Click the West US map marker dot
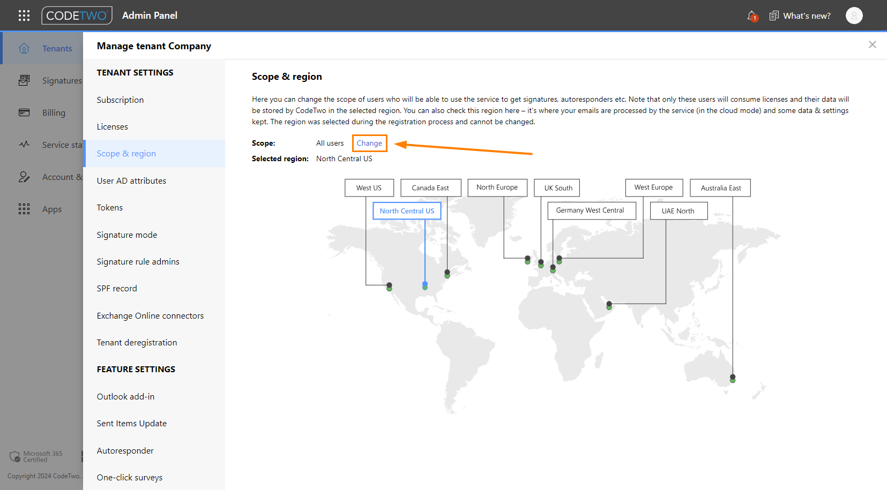The width and height of the screenshot is (887, 490). 389,287
